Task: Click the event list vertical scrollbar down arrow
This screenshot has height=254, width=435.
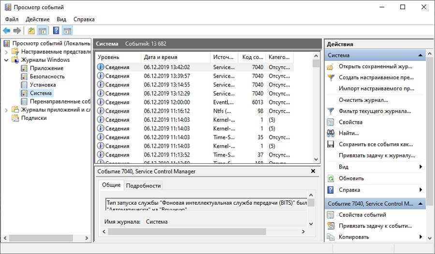Action: [316, 159]
